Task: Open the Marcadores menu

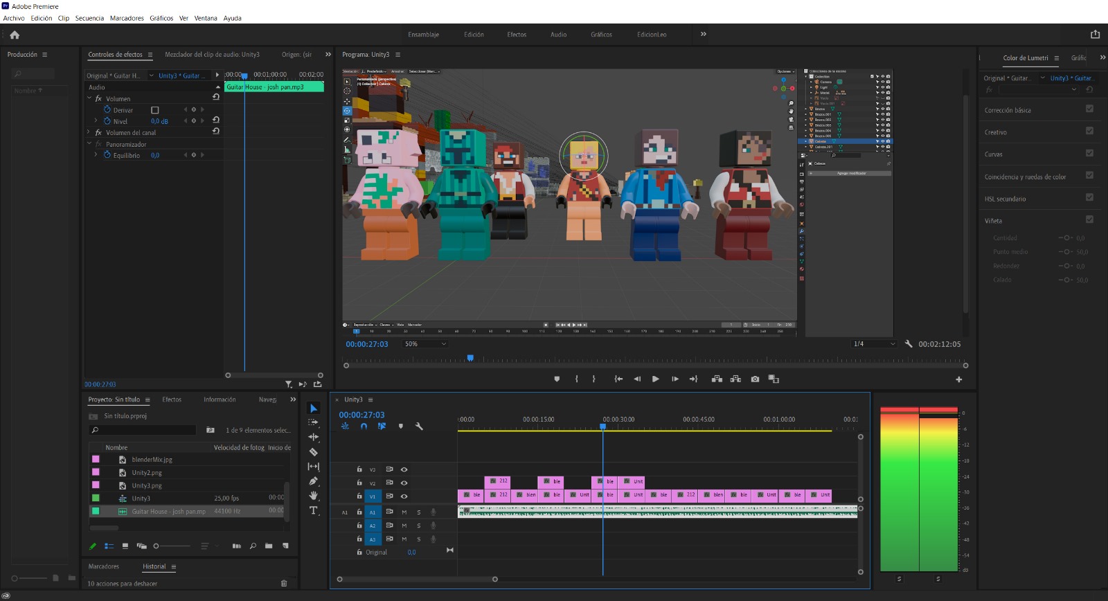Action: (x=127, y=18)
